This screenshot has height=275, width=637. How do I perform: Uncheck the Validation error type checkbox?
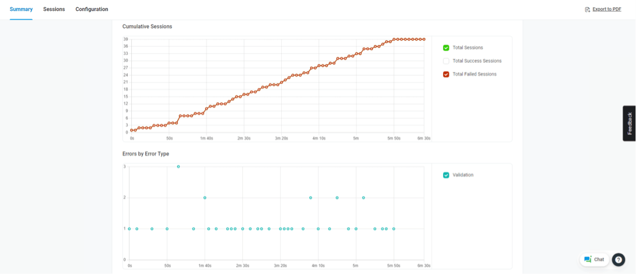click(446, 175)
